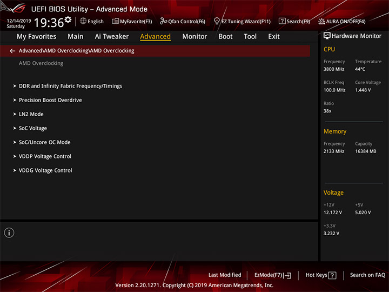This screenshot has height=292, width=389.
Task: Open the Ai Tweaker tab
Action: (112, 37)
